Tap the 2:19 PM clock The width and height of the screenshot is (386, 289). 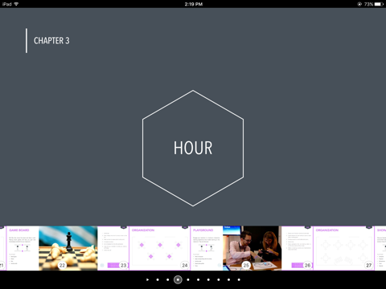point(194,4)
